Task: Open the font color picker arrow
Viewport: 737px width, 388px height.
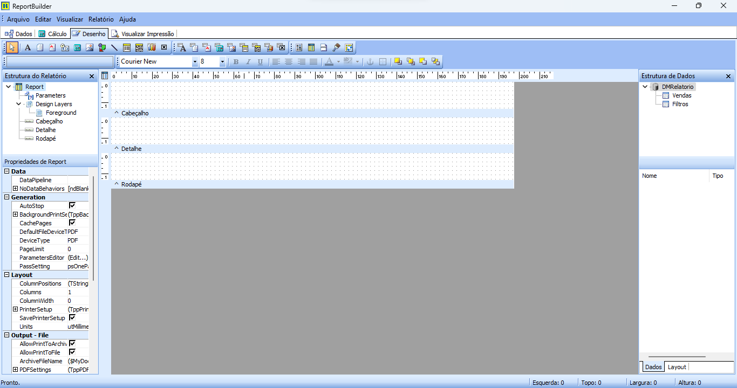Action: (338, 62)
